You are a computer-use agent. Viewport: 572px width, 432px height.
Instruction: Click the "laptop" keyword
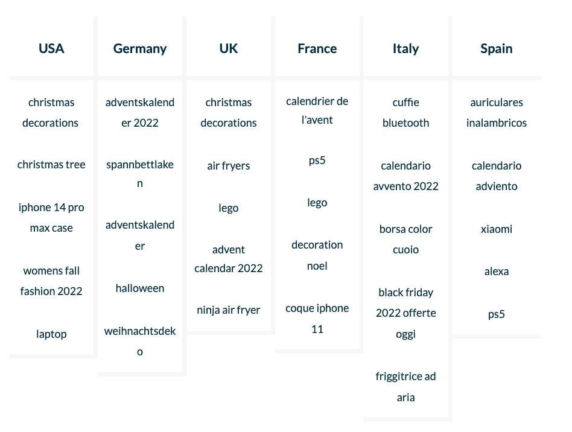tap(51, 334)
